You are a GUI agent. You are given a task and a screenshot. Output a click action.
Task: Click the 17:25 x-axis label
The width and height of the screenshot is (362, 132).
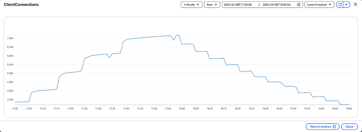pyautogui.click(x=84, y=108)
